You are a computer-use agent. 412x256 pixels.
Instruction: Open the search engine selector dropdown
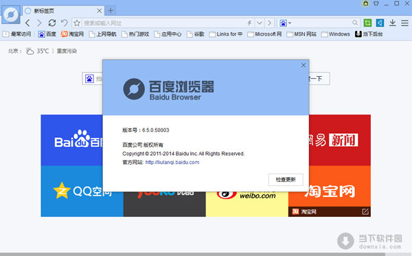point(286,23)
